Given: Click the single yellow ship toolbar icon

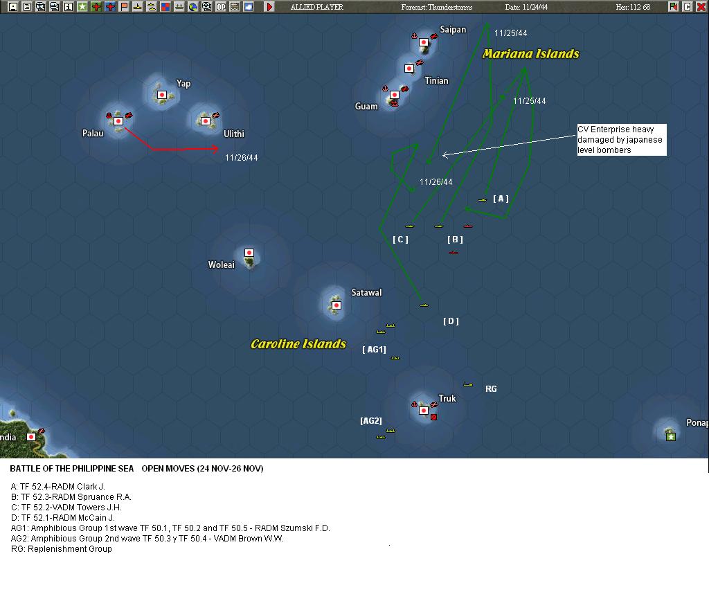Looking at the screenshot, I should (138, 7).
